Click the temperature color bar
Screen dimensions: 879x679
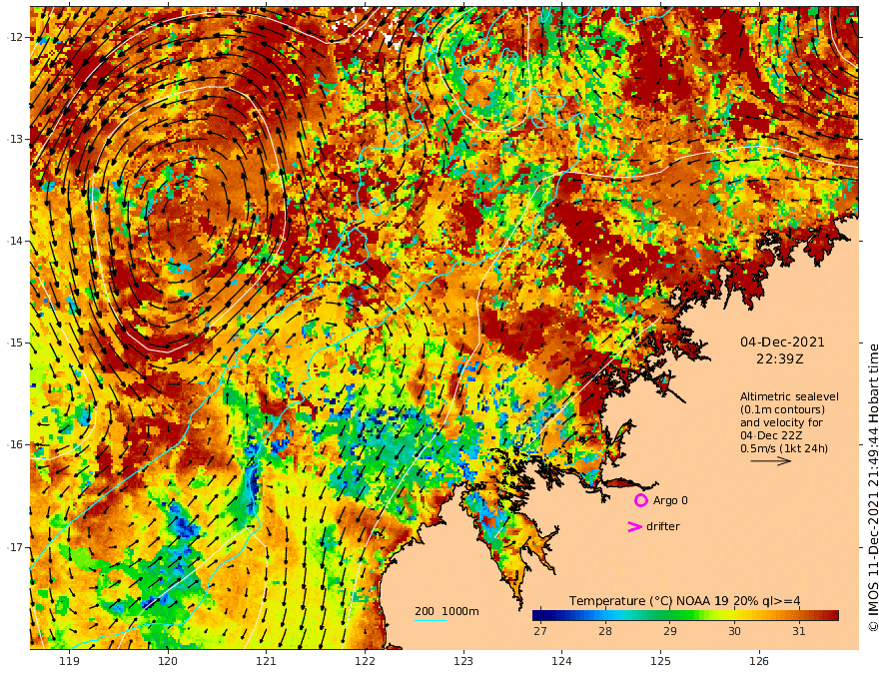pos(685,615)
